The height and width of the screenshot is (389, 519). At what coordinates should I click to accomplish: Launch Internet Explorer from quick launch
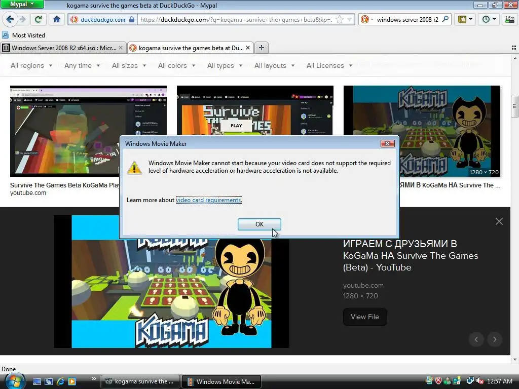(x=60, y=381)
